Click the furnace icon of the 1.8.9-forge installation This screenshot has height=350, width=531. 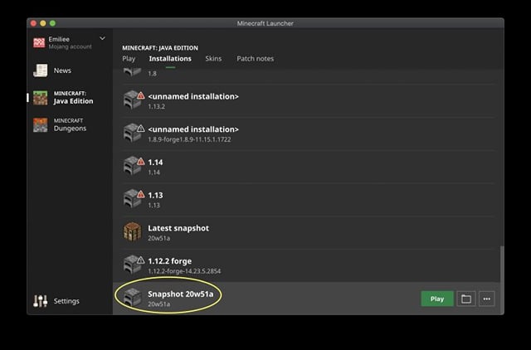click(131, 134)
